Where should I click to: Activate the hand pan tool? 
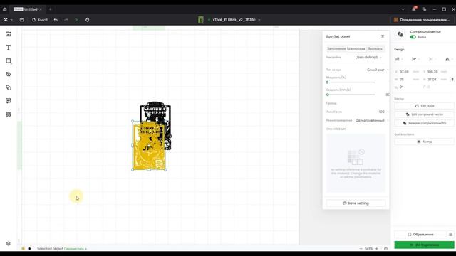(87, 20)
